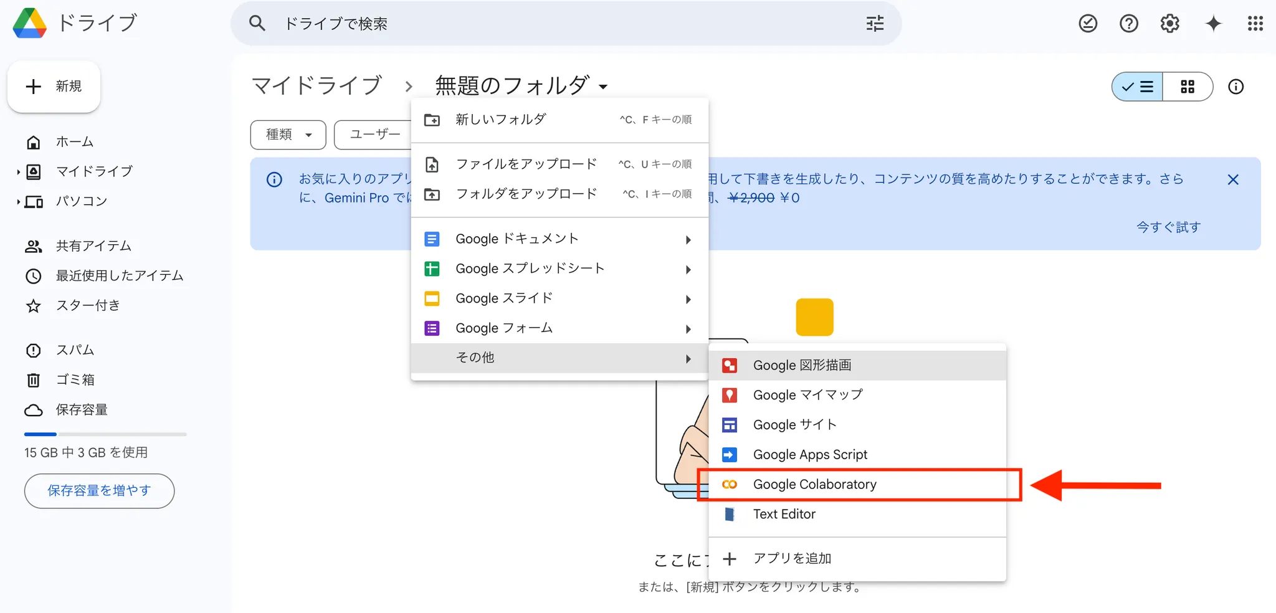1276x613 pixels.
Task: Open the offline ready status icon
Action: coord(1088,24)
